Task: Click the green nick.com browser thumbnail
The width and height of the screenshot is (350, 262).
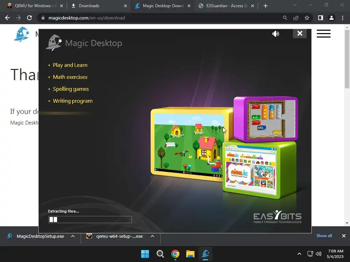Action: click(259, 170)
